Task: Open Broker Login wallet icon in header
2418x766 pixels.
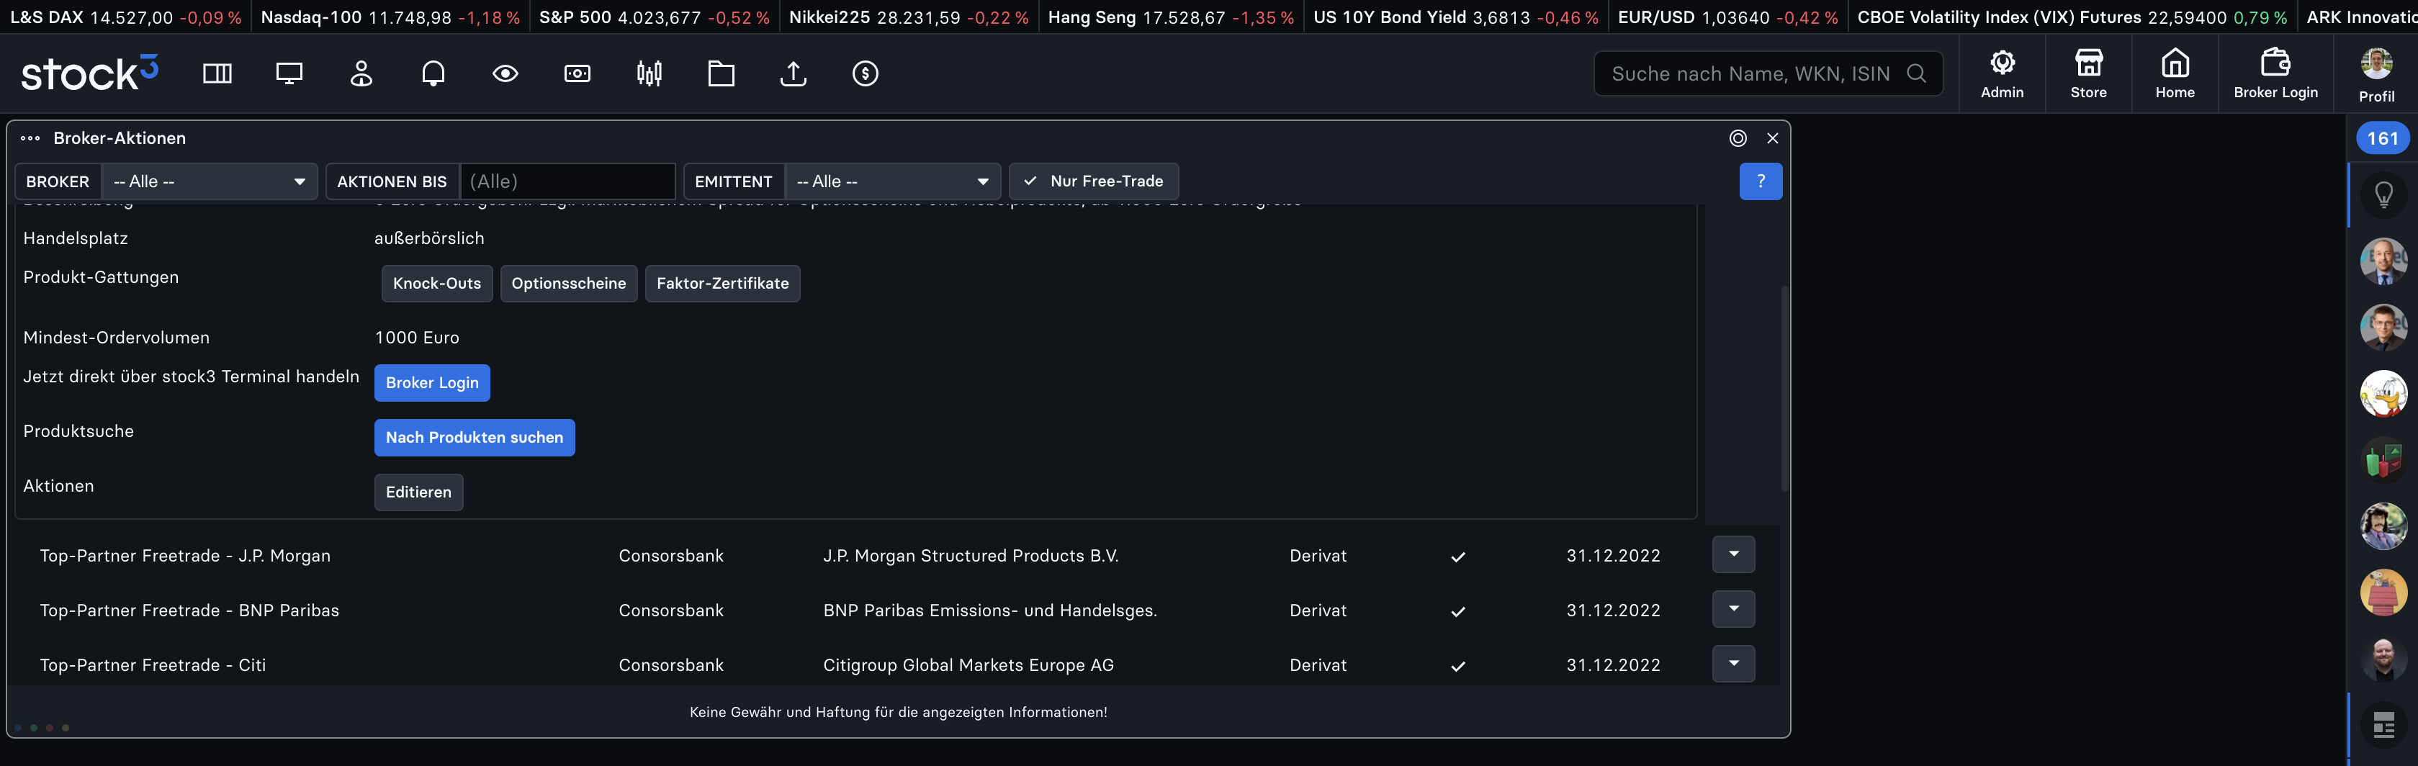Action: point(2275,74)
